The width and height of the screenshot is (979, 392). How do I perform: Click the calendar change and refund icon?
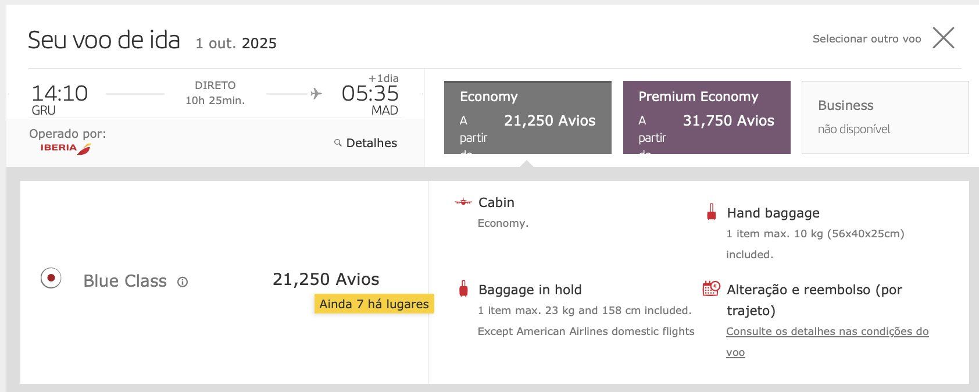coord(711,288)
